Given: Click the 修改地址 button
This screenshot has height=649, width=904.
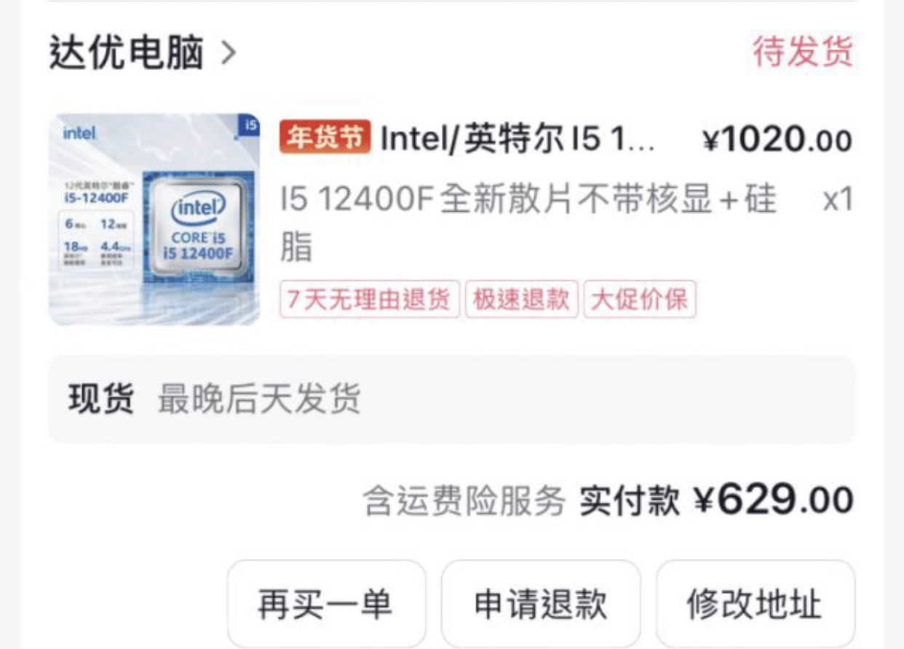Looking at the screenshot, I should point(753,604).
